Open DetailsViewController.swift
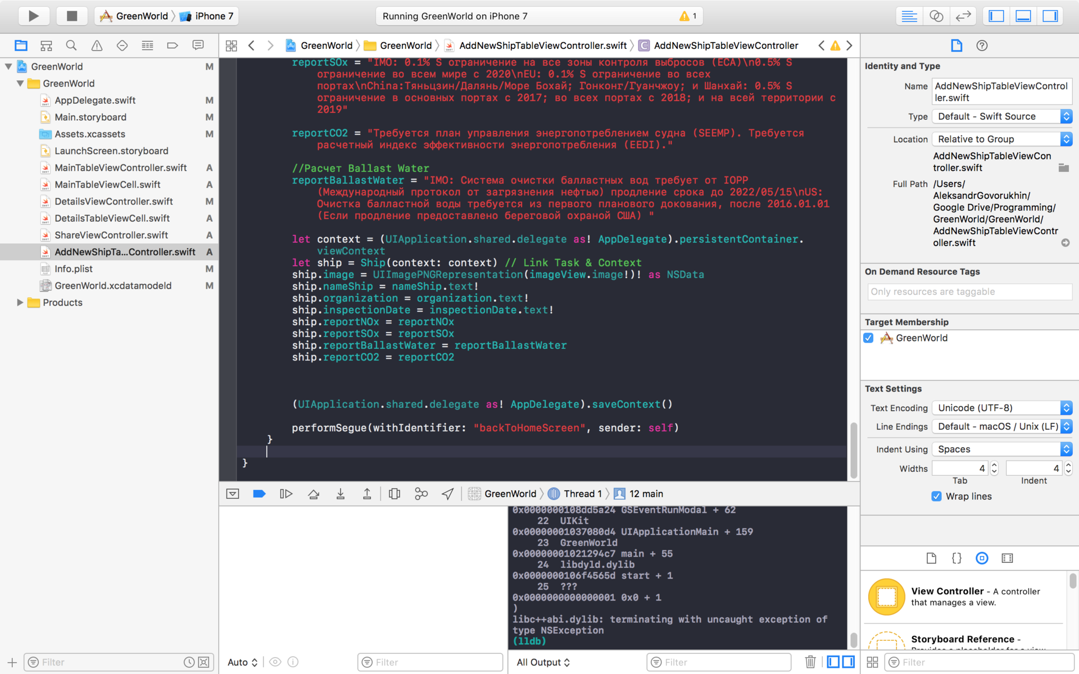This screenshot has height=674, width=1079. [114, 201]
